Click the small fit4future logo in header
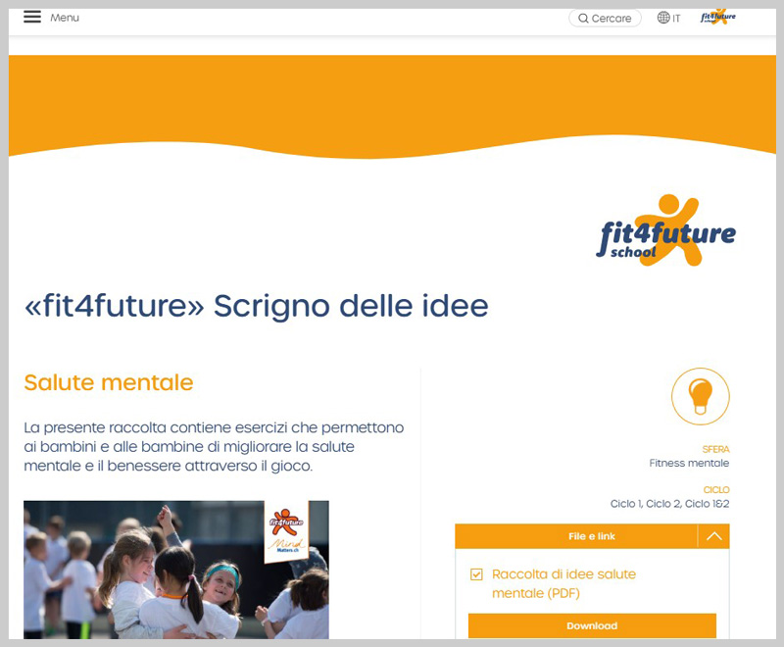Screen dimensions: 784x647 pos(717,17)
